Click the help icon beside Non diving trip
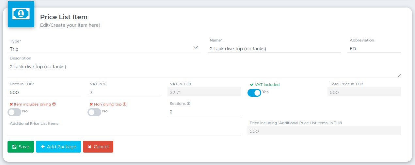The width and height of the screenshot is (415, 165). (124, 104)
